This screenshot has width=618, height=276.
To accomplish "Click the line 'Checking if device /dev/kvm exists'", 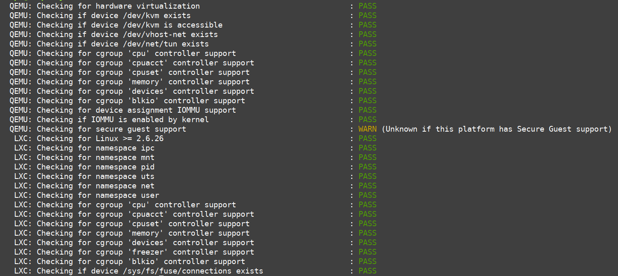I will (114, 16).
